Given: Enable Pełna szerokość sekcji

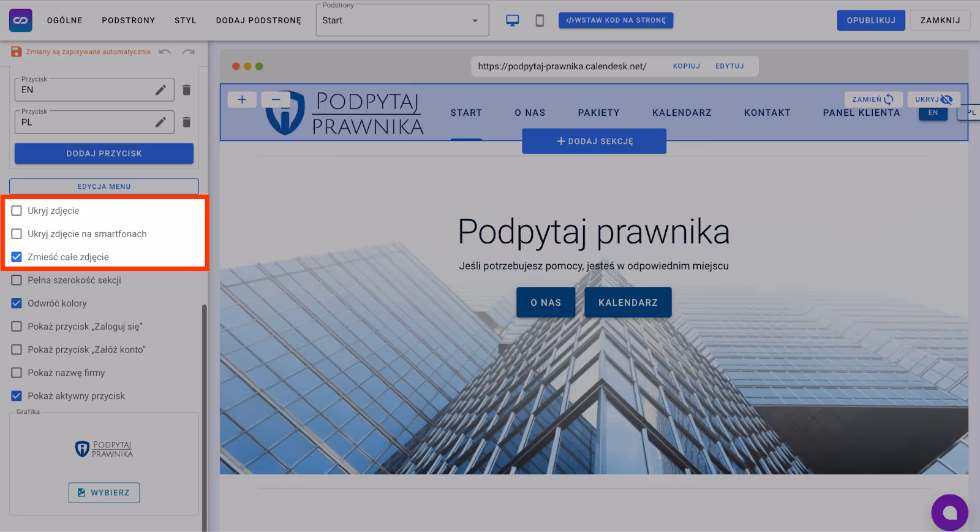Looking at the screenshot, I should coord(17,280).
